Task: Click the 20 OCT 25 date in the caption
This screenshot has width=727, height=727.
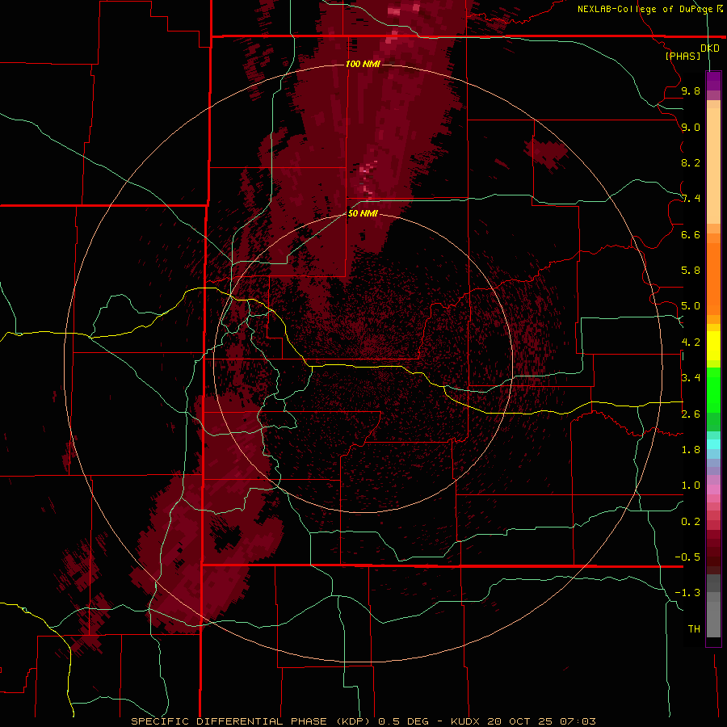Action: [x=521, y=721]
